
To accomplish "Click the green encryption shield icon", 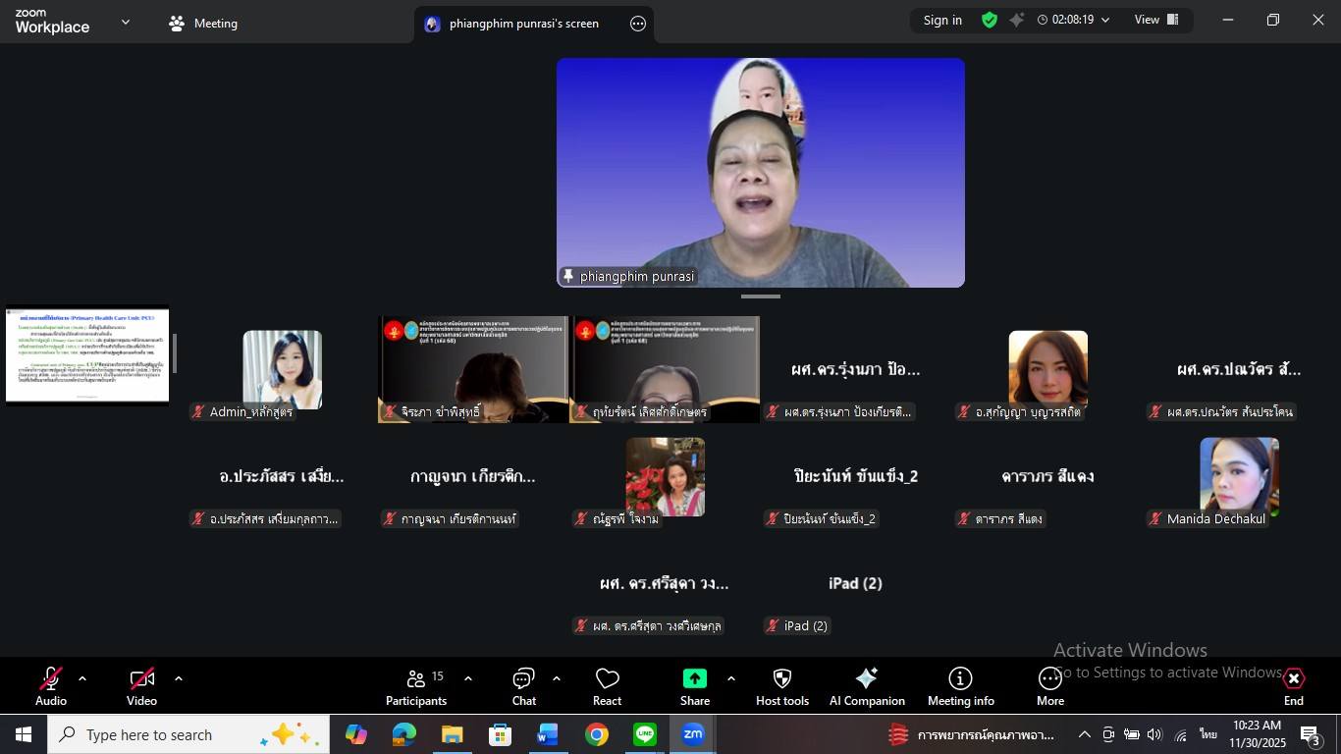I will (990, 21).
